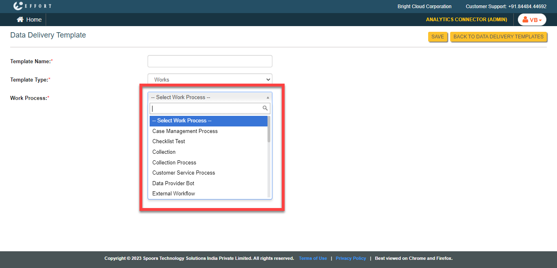Click the SAVE button
The width and height of the screenshot is (557, 268).
tap(438, 37)
